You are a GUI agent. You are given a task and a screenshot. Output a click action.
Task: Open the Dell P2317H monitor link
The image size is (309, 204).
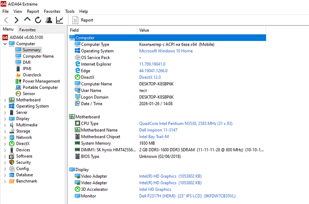tap(187, 196)
